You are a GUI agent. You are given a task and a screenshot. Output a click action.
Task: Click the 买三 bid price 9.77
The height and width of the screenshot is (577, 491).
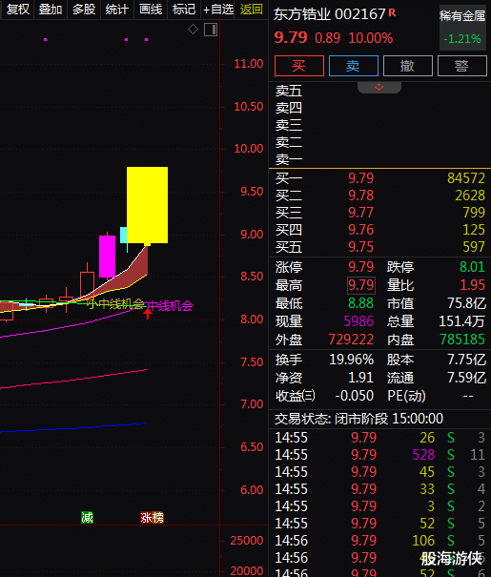(360, 213)
